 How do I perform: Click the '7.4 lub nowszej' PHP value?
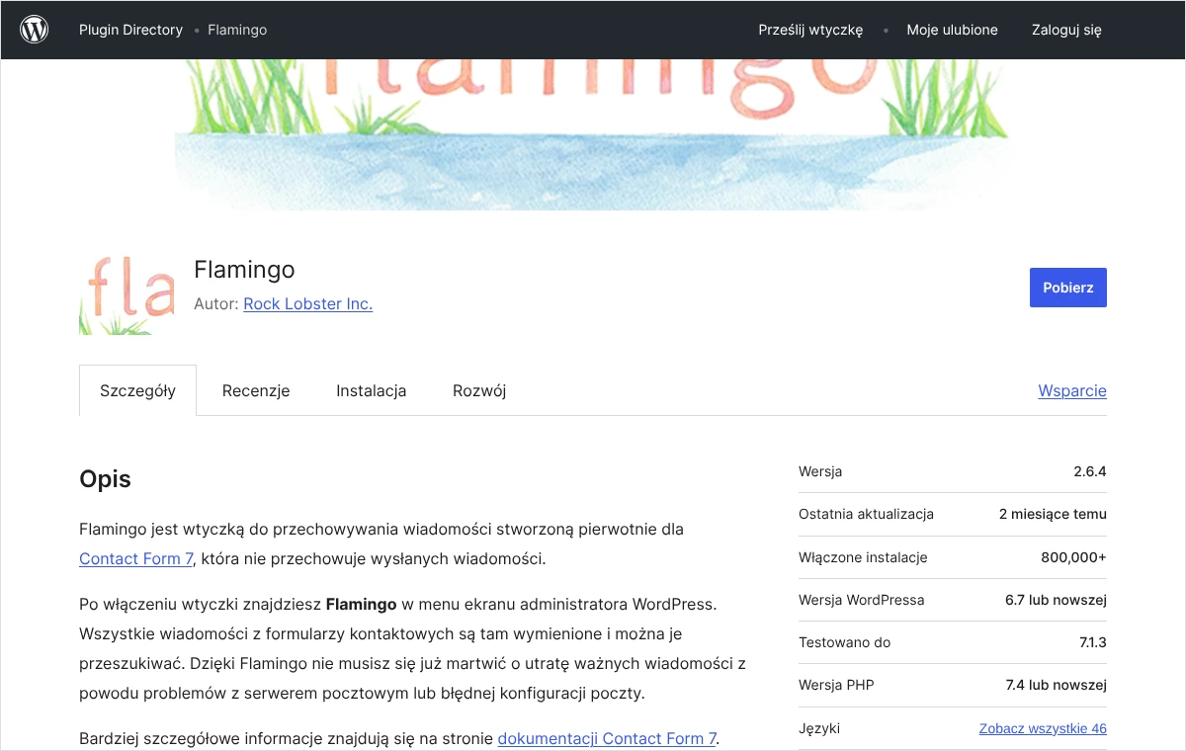click(x=1056, y=685)
